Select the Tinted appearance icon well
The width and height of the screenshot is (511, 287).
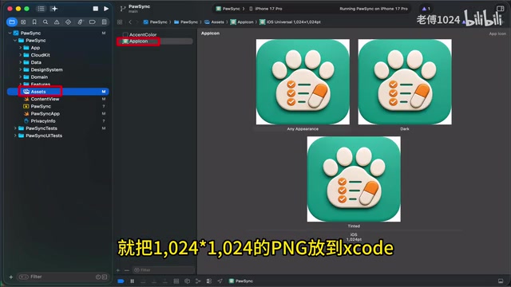click(x=354, y=179)
